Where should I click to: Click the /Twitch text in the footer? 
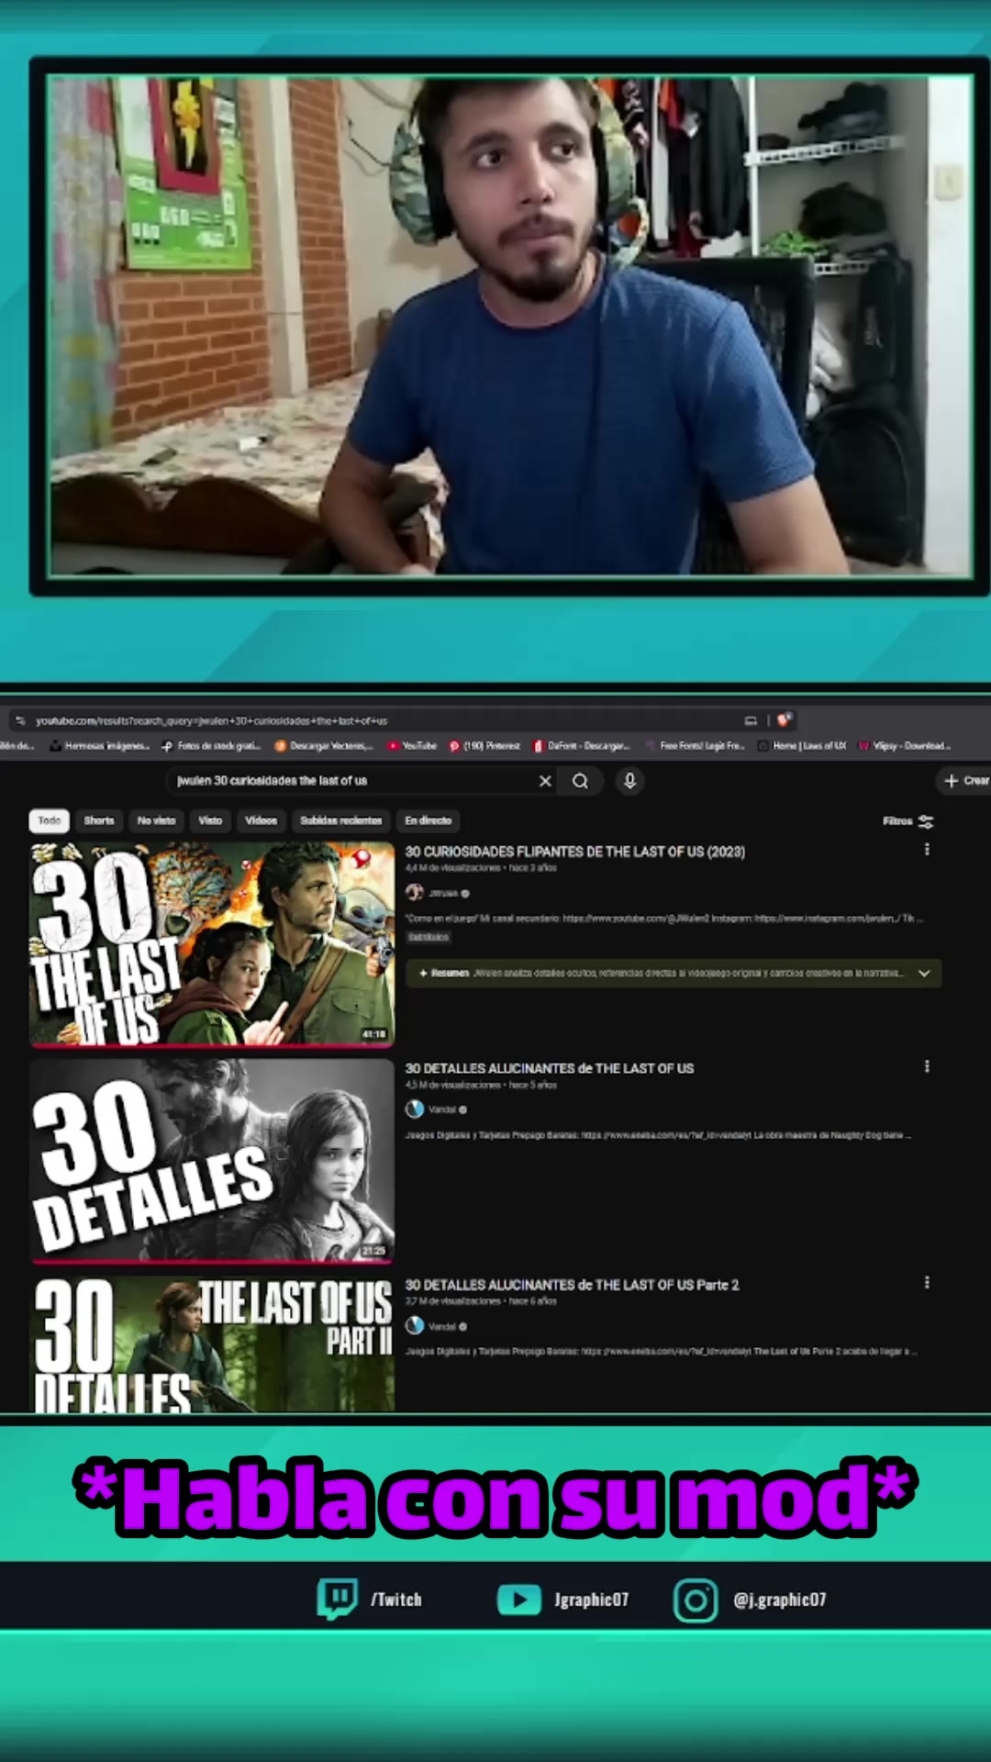(x=396, y=1600)
